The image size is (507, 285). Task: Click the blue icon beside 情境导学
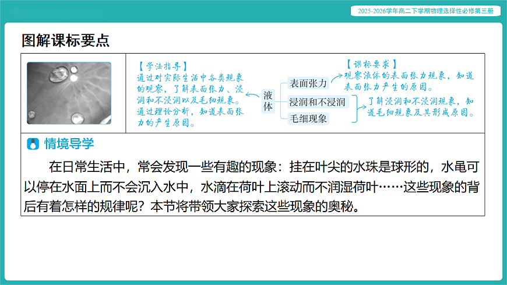pyautogui.click(x=33, y=144)
